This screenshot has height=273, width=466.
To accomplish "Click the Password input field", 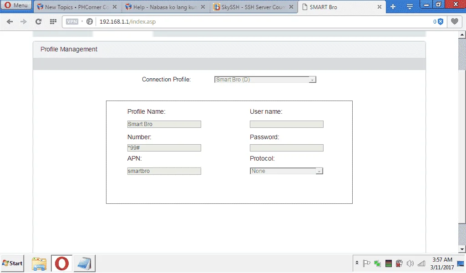I will (287, 147).
